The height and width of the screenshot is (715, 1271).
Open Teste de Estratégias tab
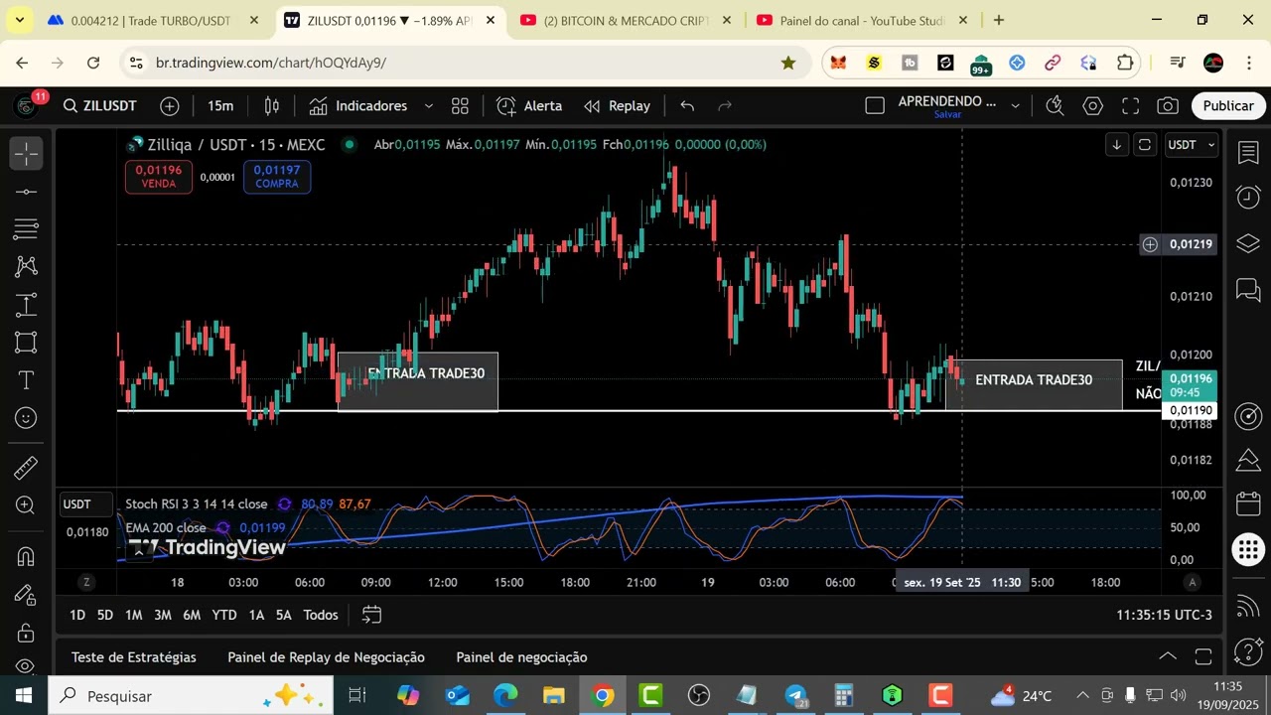tap(134, 657)
